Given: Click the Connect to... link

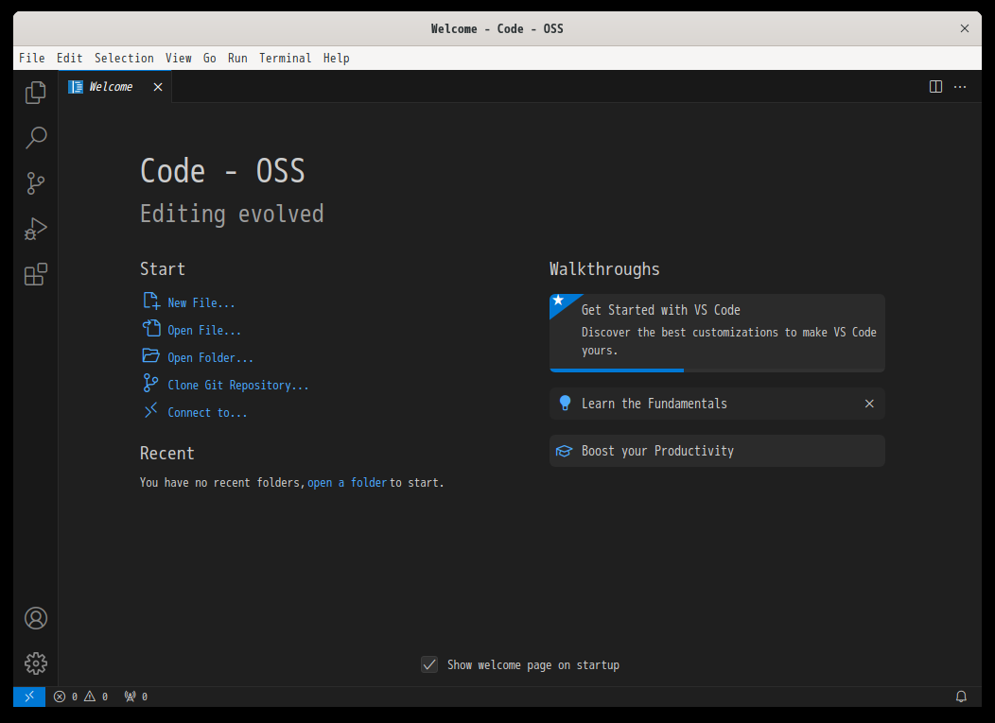Looking at the screenshot, I should [x=207, y=413].
